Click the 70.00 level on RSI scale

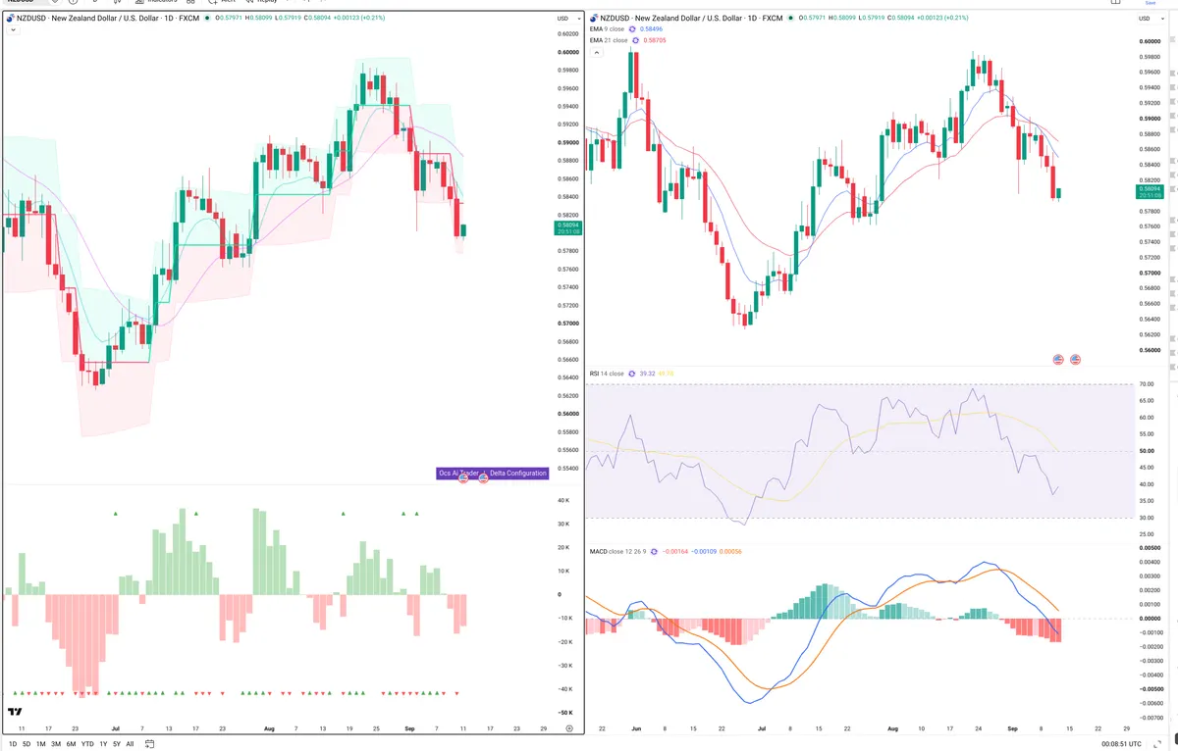(x=1148, y=384)
